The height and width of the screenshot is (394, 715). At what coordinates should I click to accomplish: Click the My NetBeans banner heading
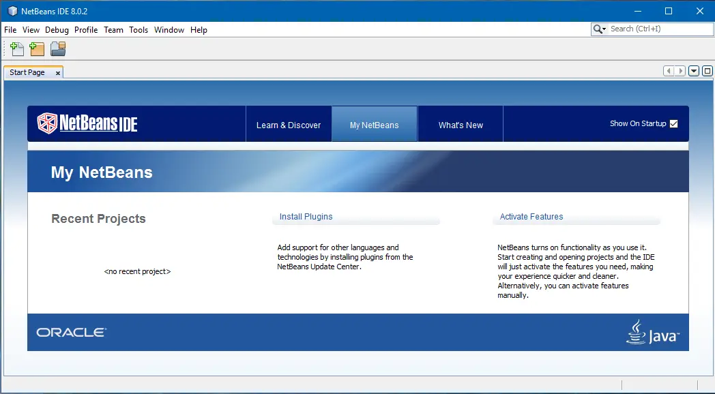pyautogui.click(x=102, y=172)
